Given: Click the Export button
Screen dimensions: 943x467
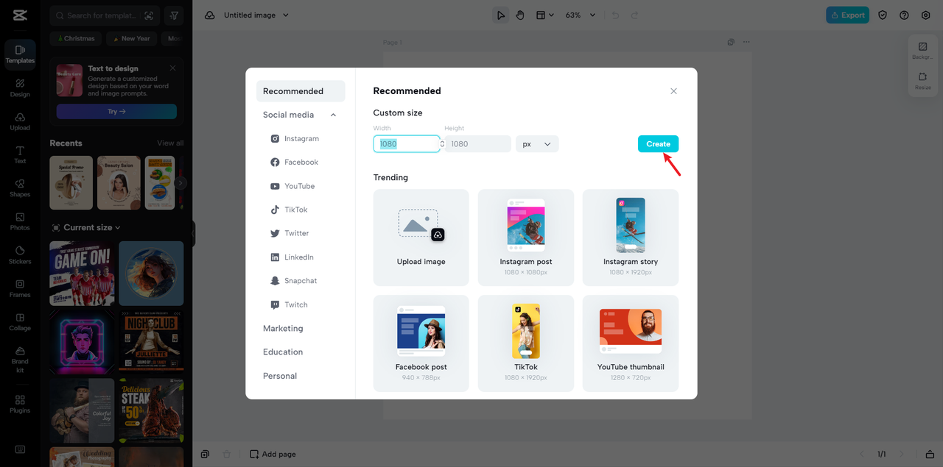Looking at the screenshot, I should coord(847,15).
